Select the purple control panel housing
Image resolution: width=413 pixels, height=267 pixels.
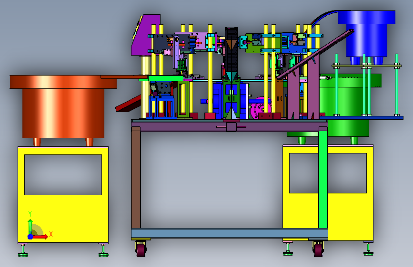(146, 35)
